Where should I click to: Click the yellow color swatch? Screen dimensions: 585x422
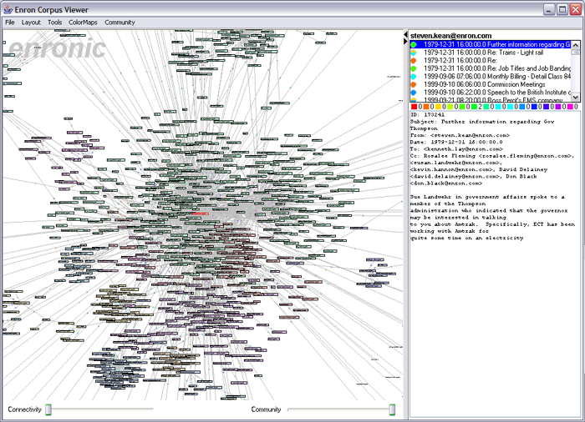click(x=438, y=107)
